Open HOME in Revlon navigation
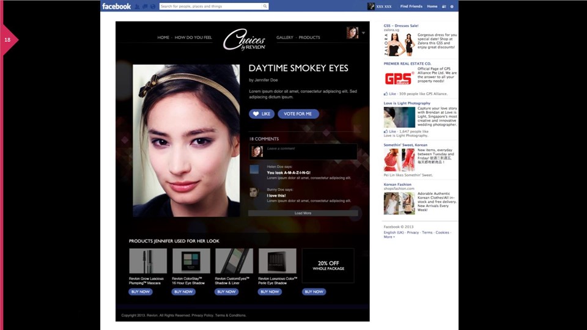Viewport: 587px width, 330px height. pos(163,37)
